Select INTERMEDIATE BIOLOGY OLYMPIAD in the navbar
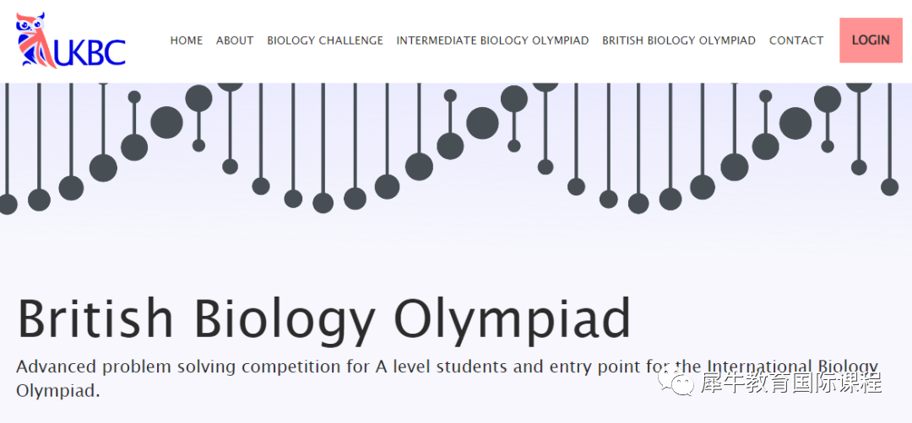The width and height of the screenshot is (912, 423). tap(492, 40)
